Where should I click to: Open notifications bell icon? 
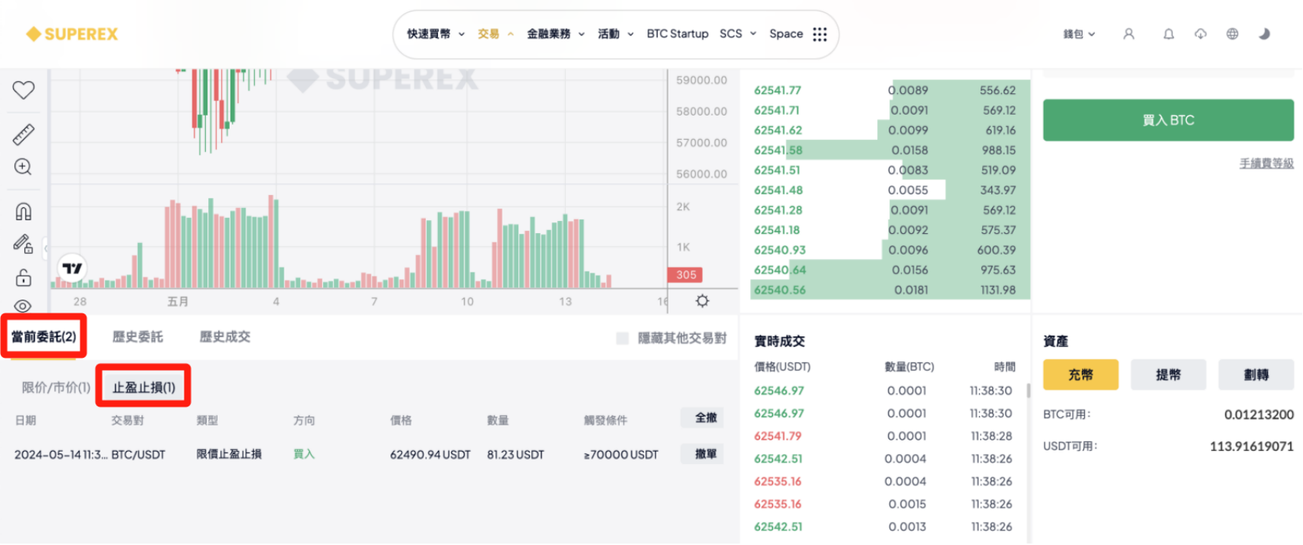(1169, 34)
